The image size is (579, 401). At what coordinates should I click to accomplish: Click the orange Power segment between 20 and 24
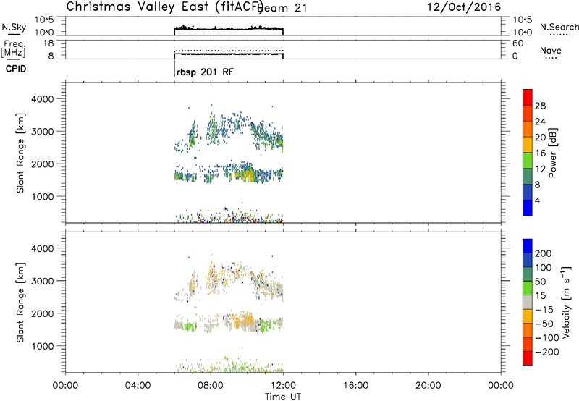pos(528,129)
